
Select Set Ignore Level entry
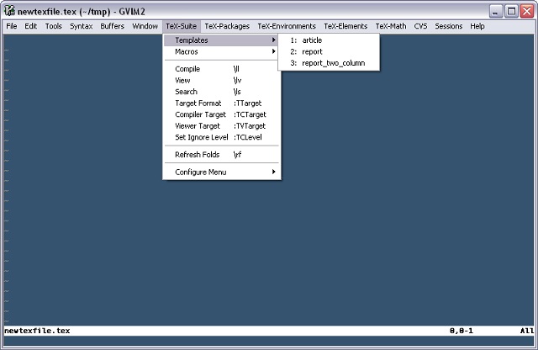(x=222, y=137)
